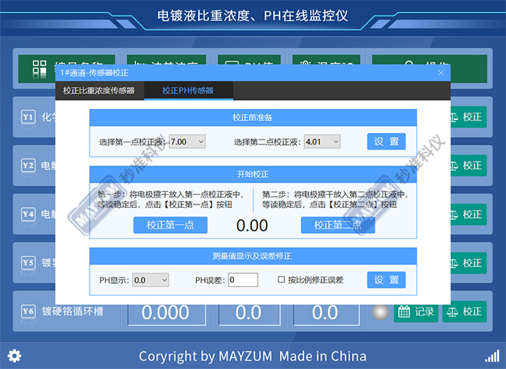
Task: Switch to 校正比重浓度传感器 tab
Action: point(99,90)
